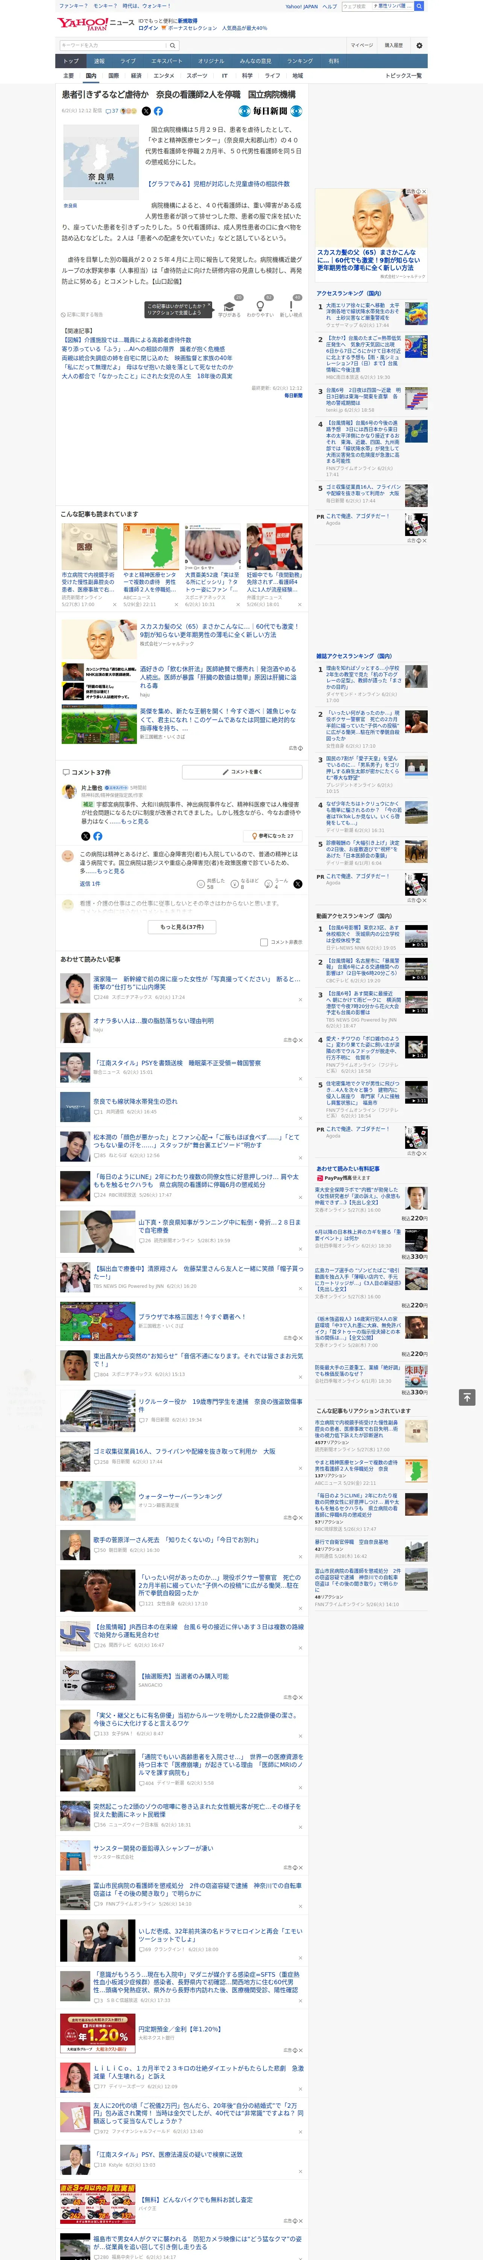The height and width of the screenshot is (2260, 483).
Task: Open the ゴミ収集従業員16人 headline in the recommended list
Action: click(x=184, y=1451)
